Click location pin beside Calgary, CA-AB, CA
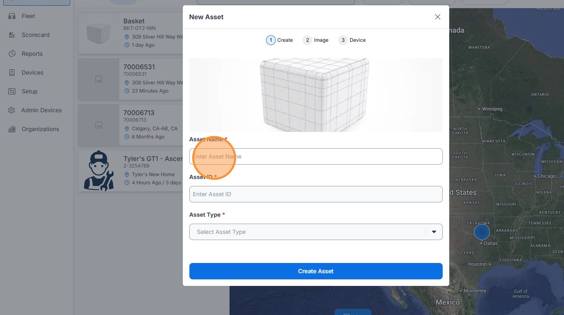This screenshot has width=564, height=315. click(x=127, y=129)
